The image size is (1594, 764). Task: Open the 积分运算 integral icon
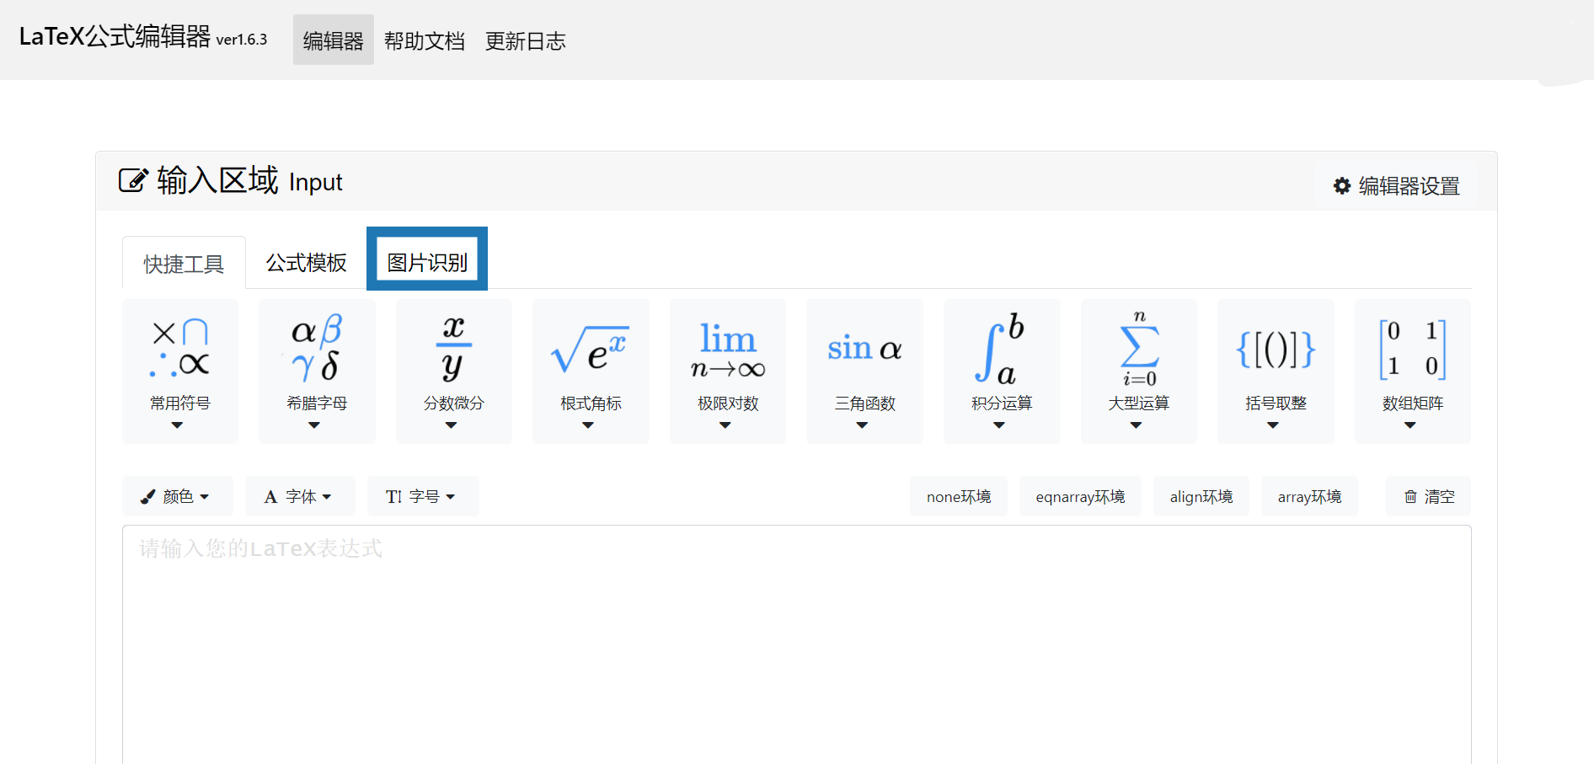coord(1001,348)
